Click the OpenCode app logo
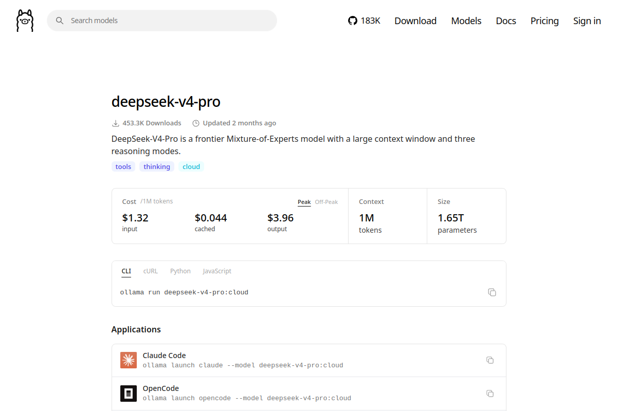Screen dimensions: 617x411 [129, 393]
